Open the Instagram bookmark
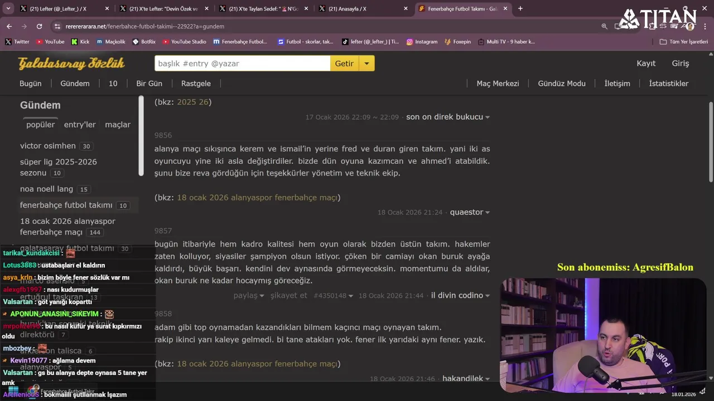The image size is (714, 401). pos(422,42)
